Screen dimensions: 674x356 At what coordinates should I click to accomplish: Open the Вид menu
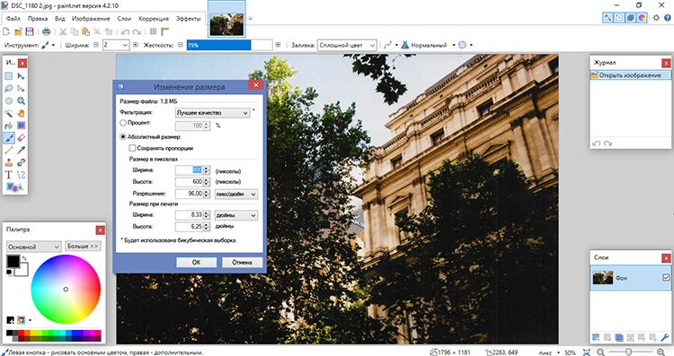(x=59, y=19)
